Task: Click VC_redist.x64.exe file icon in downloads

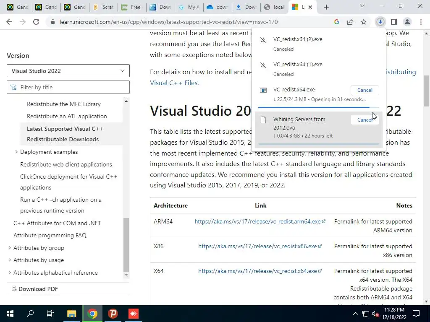Action: pyautogui.click(x=263, y=90)
